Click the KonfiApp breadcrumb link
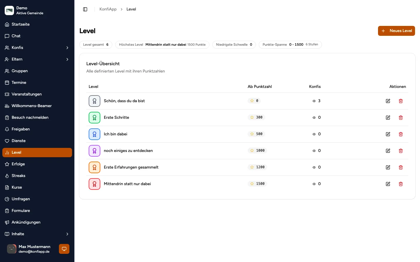Viewport: 420px width, 262px height. coord(108,9)
